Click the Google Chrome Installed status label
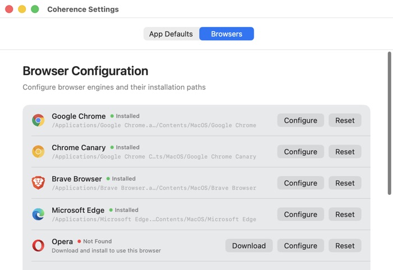The width and height of the screenshot is (393, 270). (x=125, y=116)
